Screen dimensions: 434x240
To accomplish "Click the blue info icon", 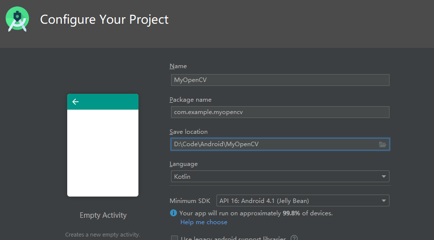I will 174,213.
